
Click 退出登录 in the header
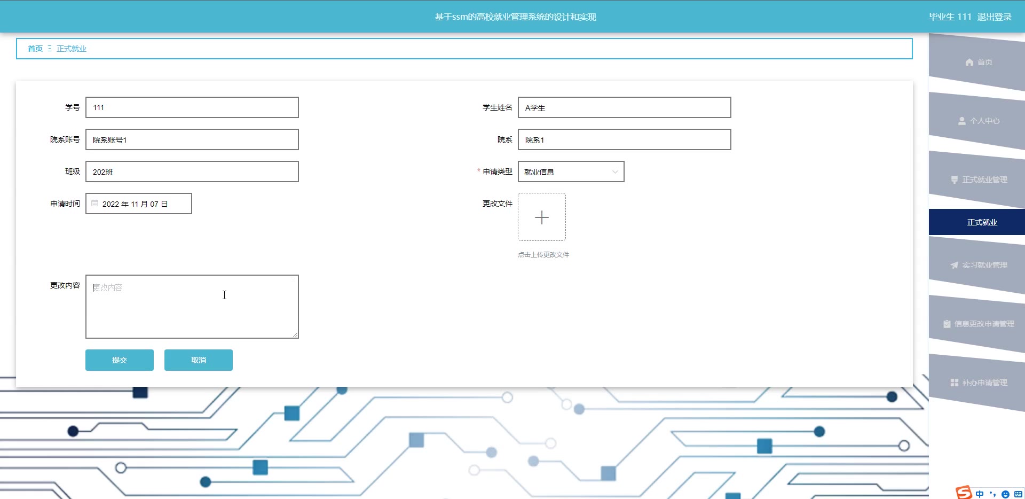(x=994, y=17)
